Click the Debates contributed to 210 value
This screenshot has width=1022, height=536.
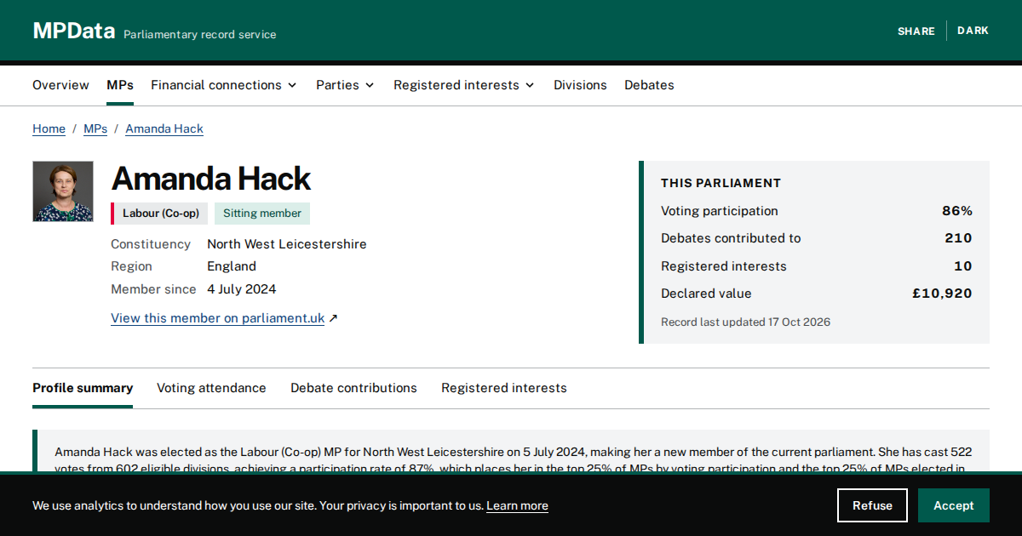958,238
